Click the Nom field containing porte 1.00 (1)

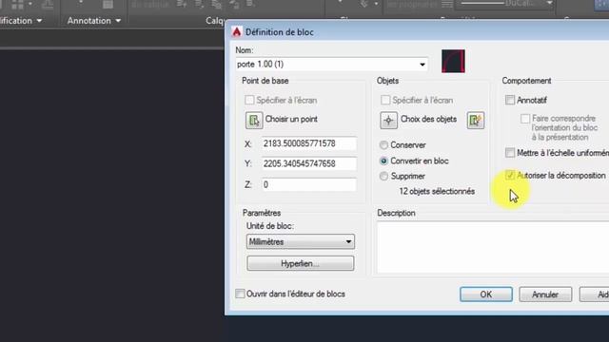(331, 65)
